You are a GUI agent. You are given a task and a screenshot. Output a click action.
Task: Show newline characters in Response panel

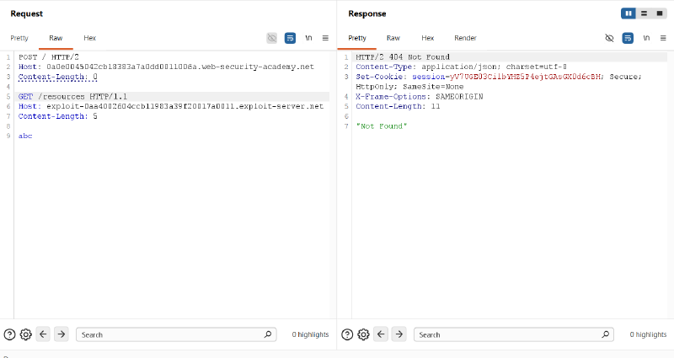click(646, 38)
